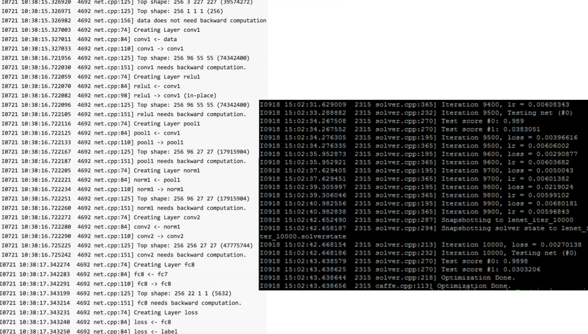This screenshot has width=588, height=334.
Task: Select the 'relu1 -> conv1 (in-place)' line
Action: (x=109, y=95)
